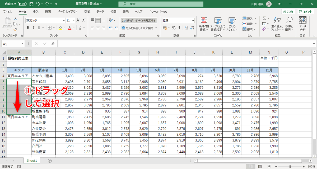The image size is (317, 169).
Task: Open the 並べ替えとフィルター dropdown
Action: click(x=277, y=24)
